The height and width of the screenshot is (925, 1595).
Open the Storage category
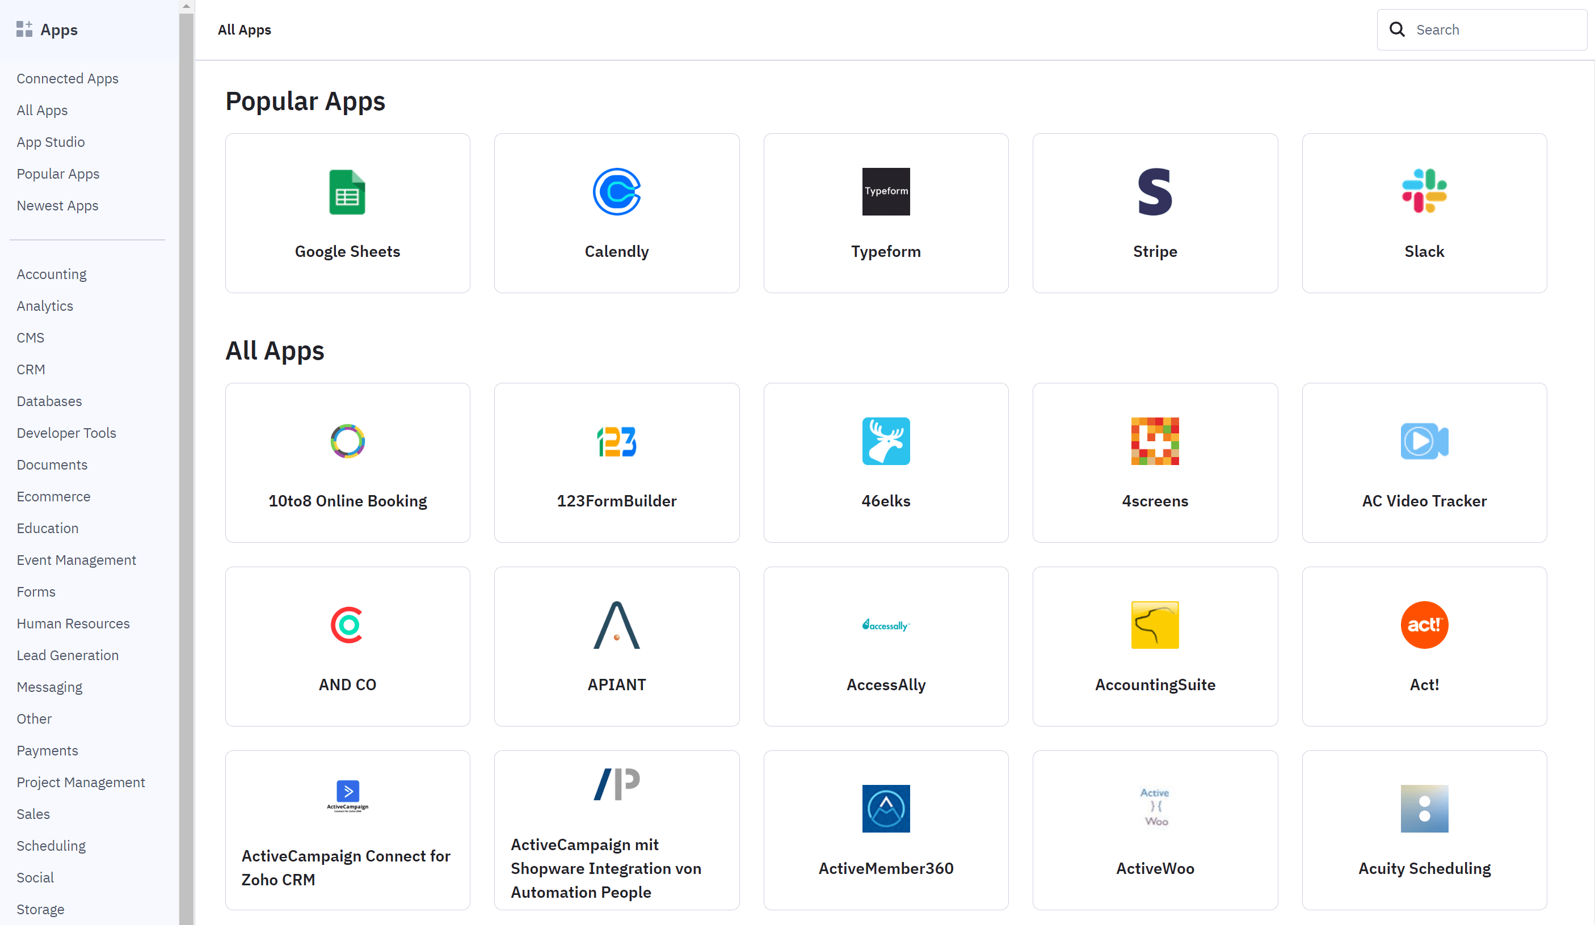pos(40,909)
